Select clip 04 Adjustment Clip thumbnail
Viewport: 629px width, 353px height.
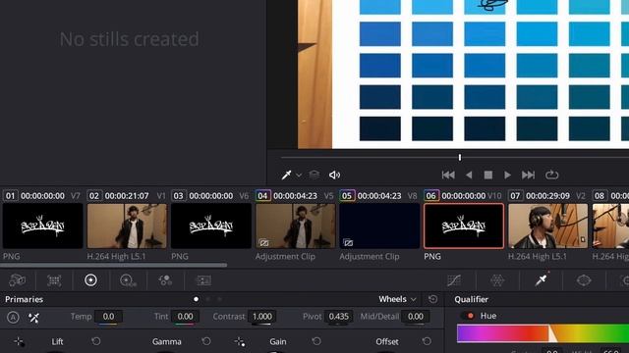(295, 227)
